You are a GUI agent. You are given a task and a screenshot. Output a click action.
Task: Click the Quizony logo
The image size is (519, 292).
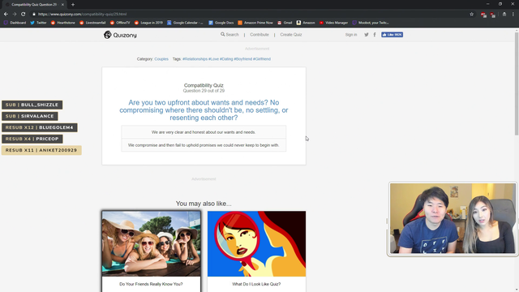click(120, 35)
